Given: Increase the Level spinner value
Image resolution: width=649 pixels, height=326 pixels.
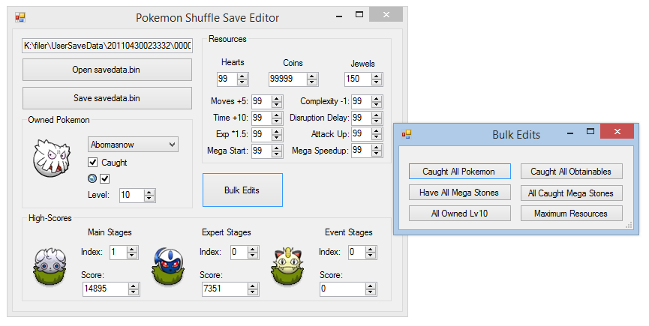Looking at the screenshot, I should point(149,192).
